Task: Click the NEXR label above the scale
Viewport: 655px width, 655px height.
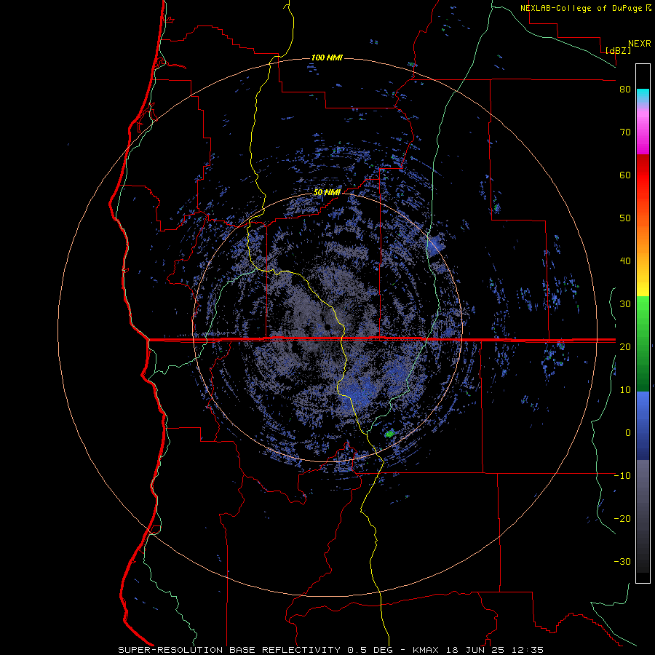Action: pyautogui.click(x=640, y=44)
